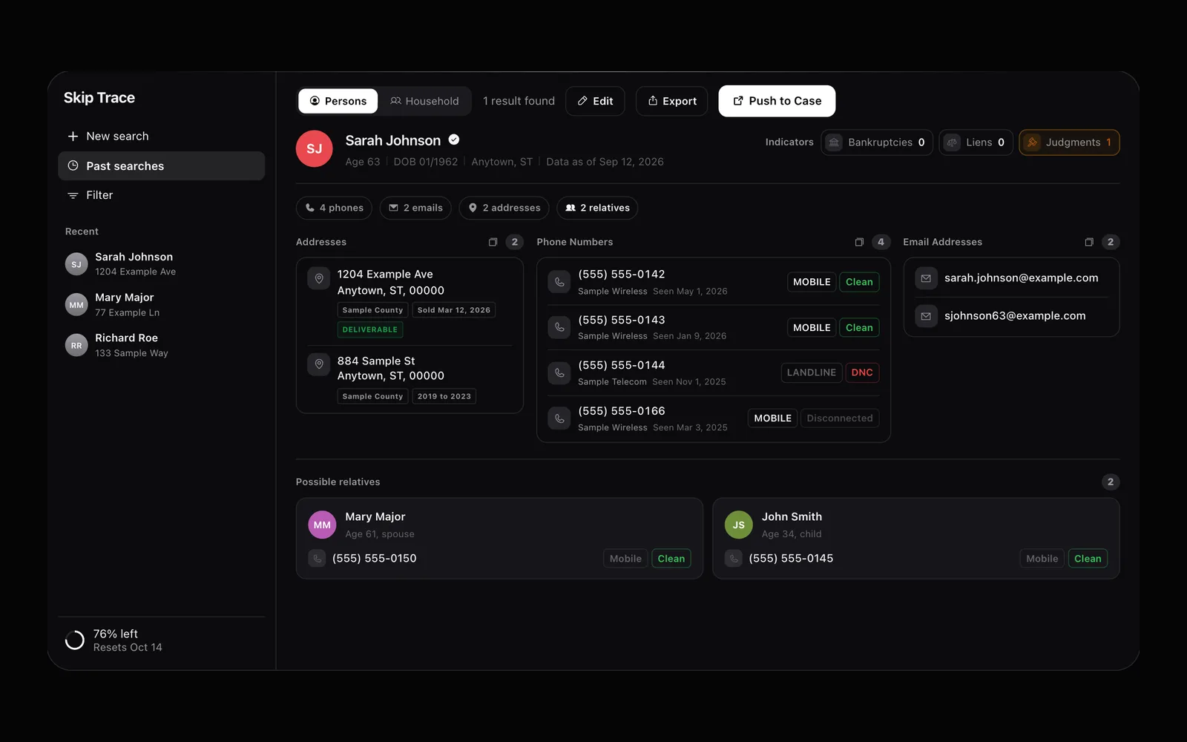Push result to case
Image resolution: width=1187 pixels, height=742 pixels.
(777, 101)
